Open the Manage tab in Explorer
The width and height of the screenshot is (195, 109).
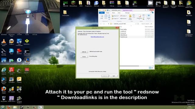coord(127,13)
